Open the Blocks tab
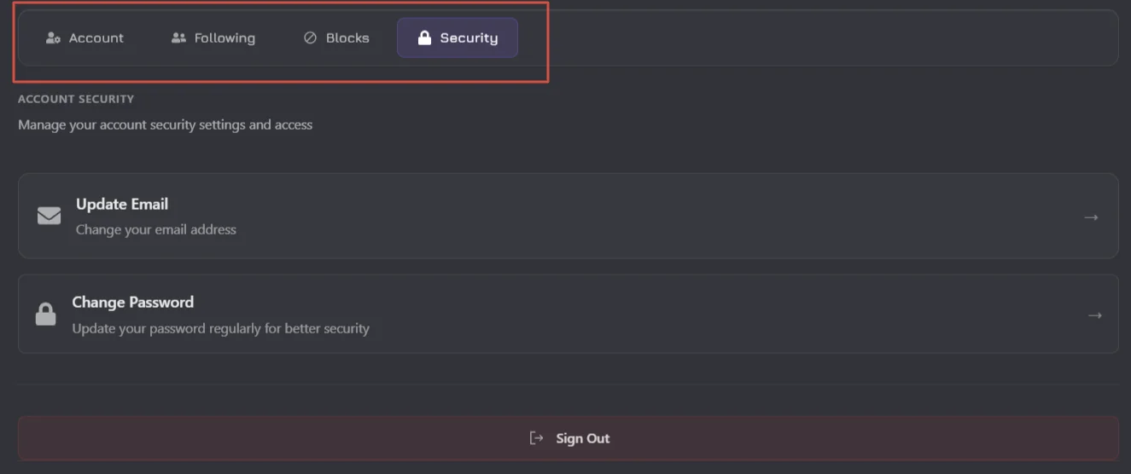 click(337, 38)
